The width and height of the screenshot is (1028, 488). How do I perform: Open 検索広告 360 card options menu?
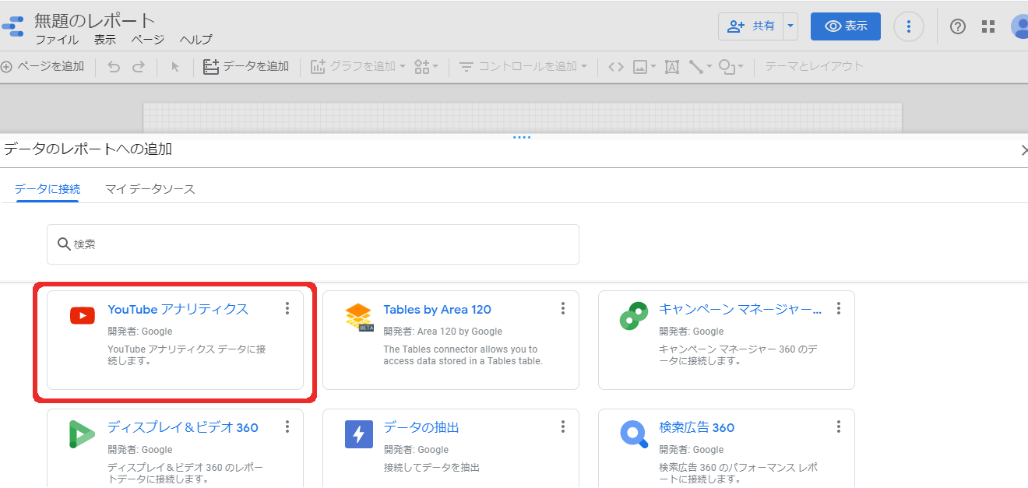[x=839, y=427]
